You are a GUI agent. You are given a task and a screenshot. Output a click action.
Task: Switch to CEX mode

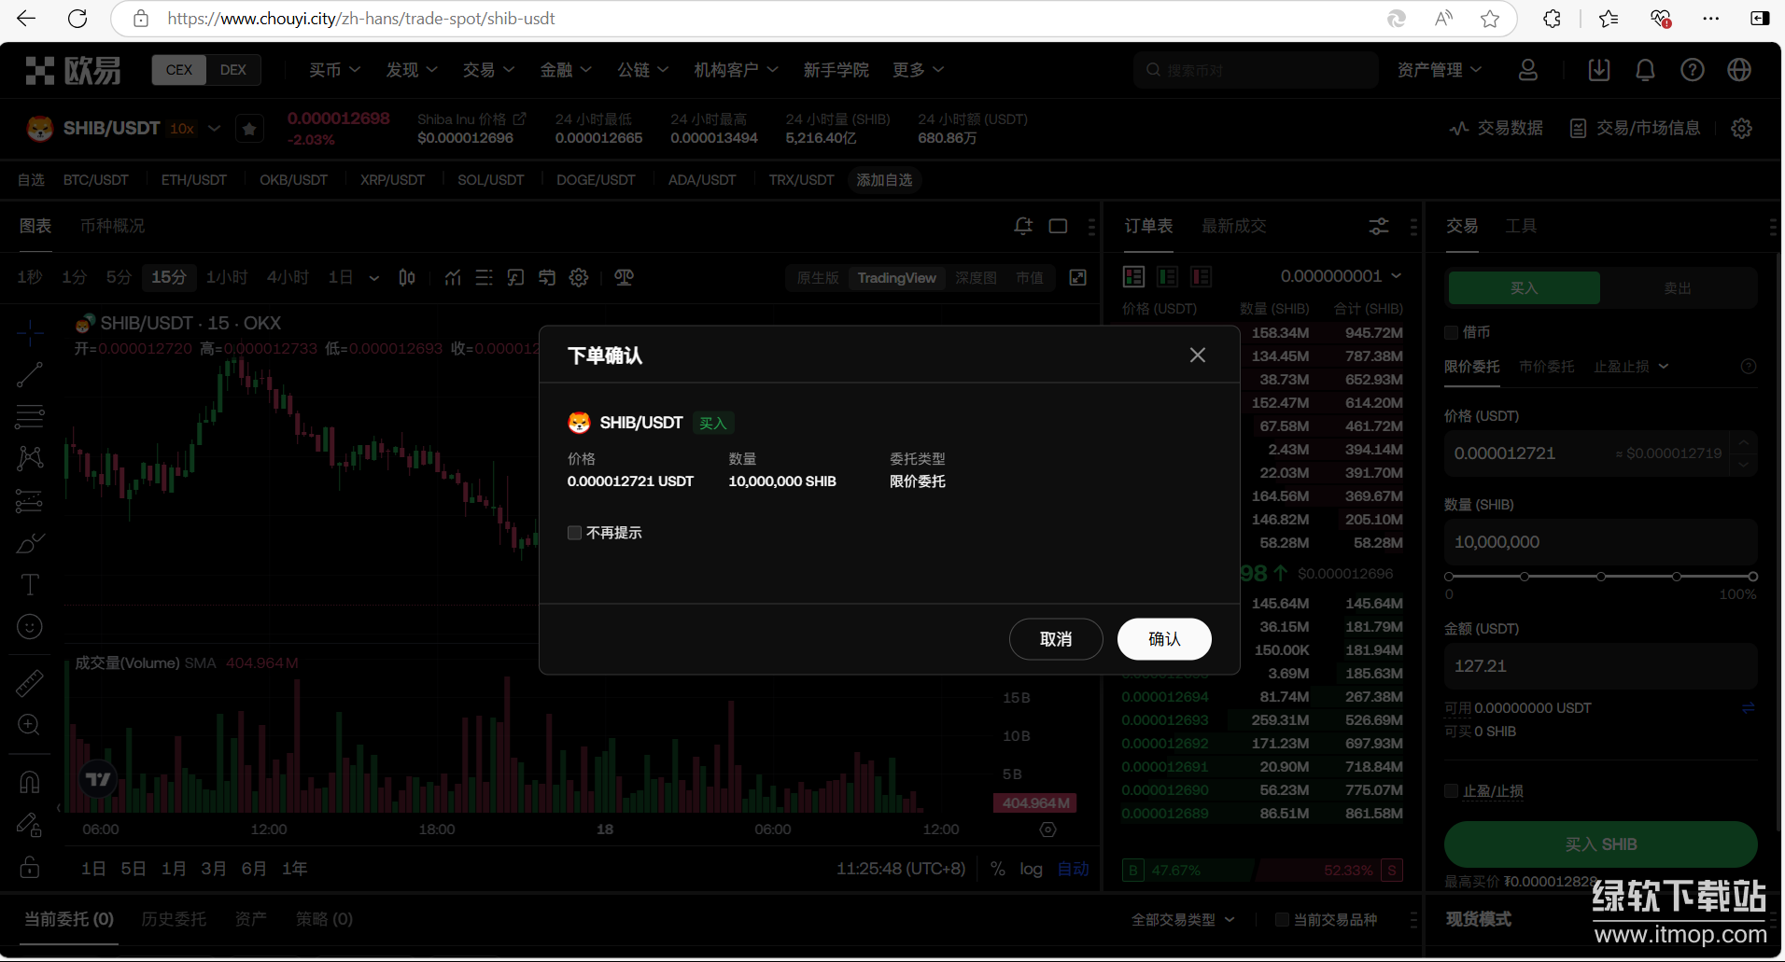178,70
